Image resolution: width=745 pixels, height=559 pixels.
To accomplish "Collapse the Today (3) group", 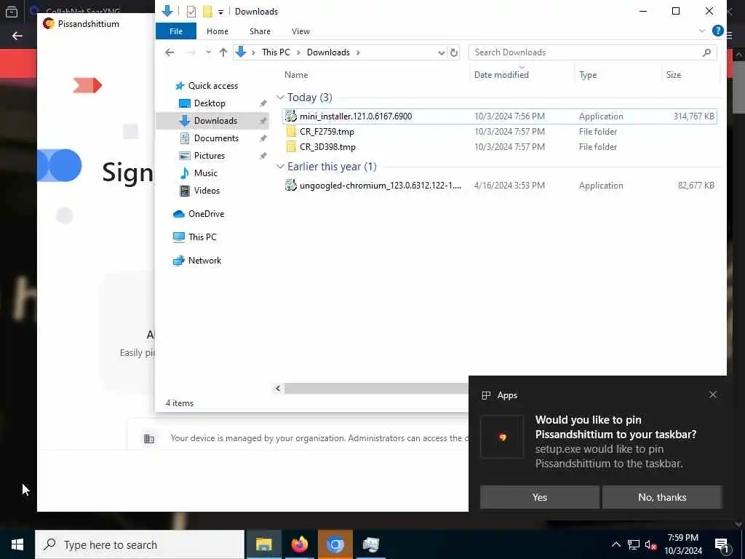I will 280,98.
